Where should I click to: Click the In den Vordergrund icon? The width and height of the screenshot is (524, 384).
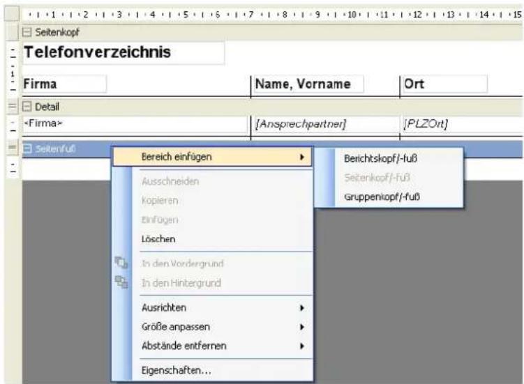coord(121,263)
